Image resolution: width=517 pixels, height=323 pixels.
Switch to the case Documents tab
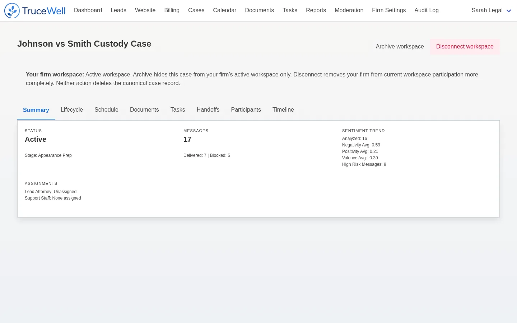coord(144,110)
